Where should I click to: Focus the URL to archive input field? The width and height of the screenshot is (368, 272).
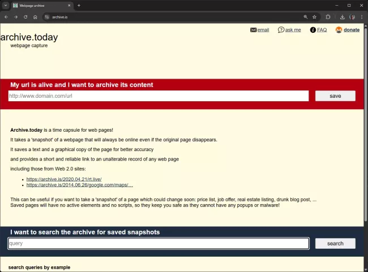point(159,96)
